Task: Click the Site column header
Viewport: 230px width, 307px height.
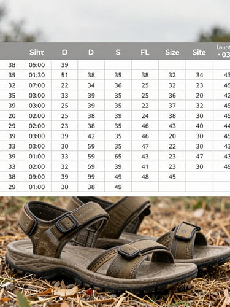Action: [x=199, y=52]
